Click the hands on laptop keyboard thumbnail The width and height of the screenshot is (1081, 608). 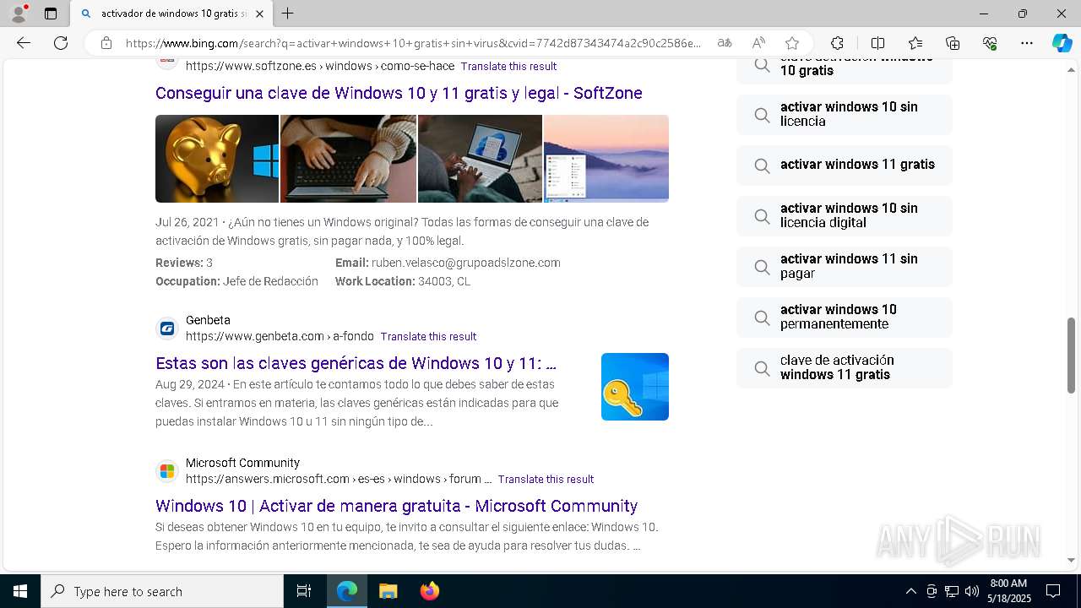click(x=348, y=159)
